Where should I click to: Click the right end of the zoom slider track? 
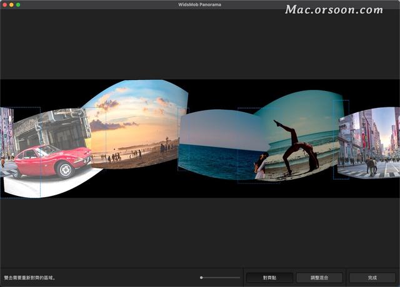pos(239,277)
